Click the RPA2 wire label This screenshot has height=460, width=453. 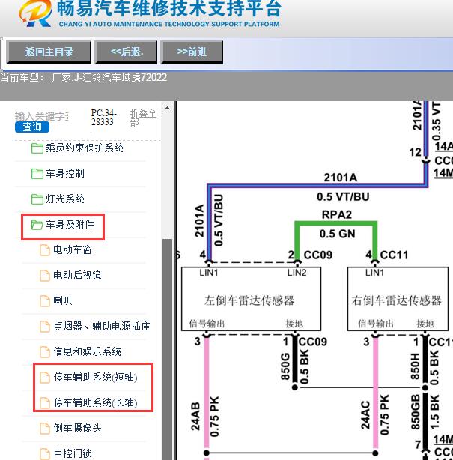(337, 214)
